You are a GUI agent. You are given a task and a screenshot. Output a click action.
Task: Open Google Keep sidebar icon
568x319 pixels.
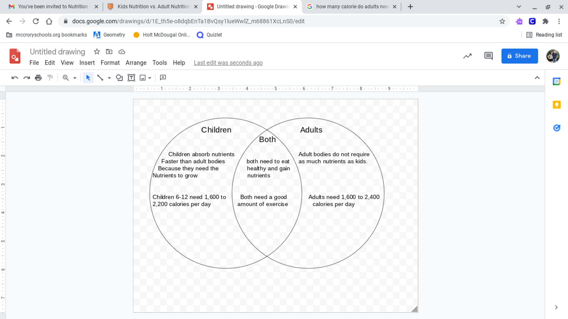pos(556,105)
